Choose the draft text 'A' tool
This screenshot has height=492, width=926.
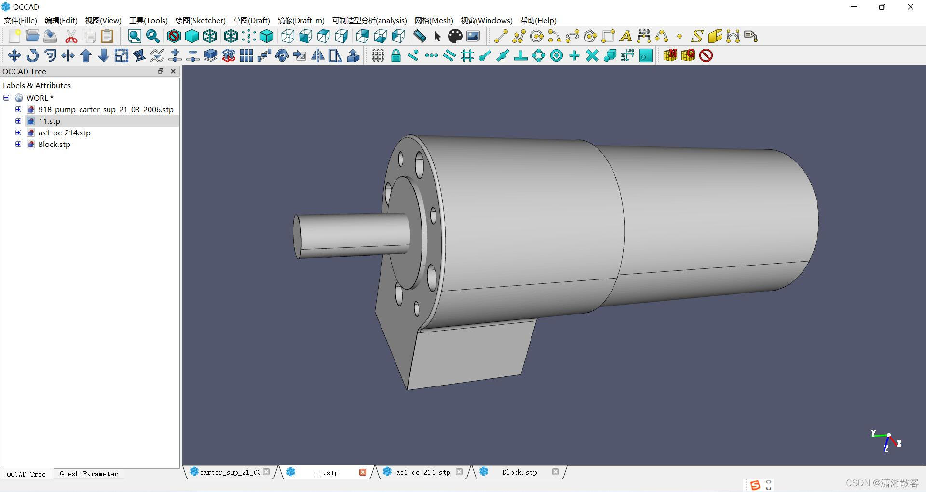[x=626, y=36]
